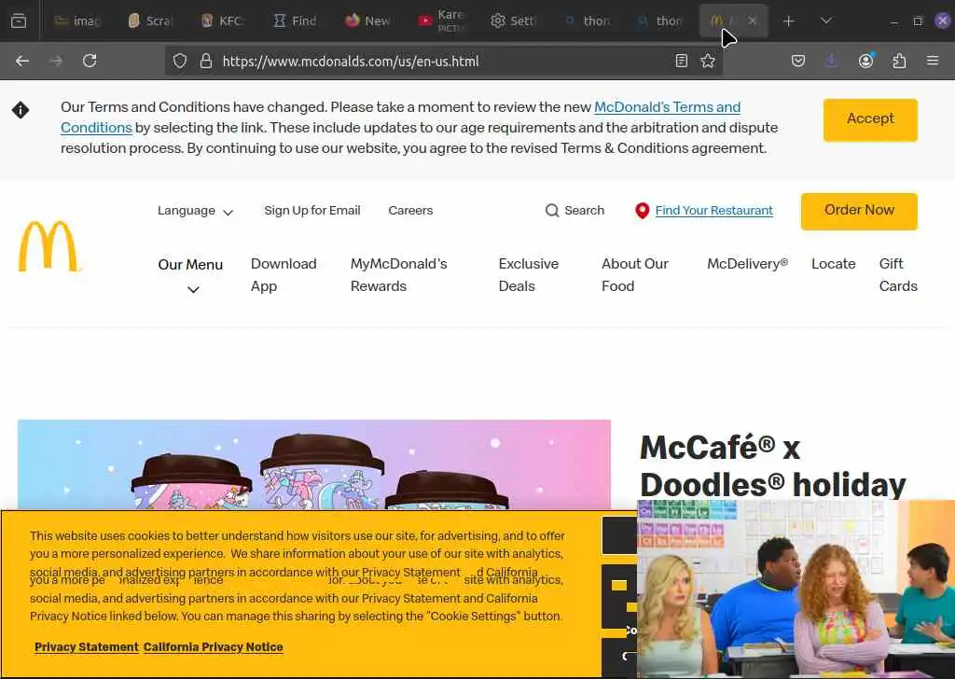Switch to the Find tab
955x679 pixels.
pos(296,21)
